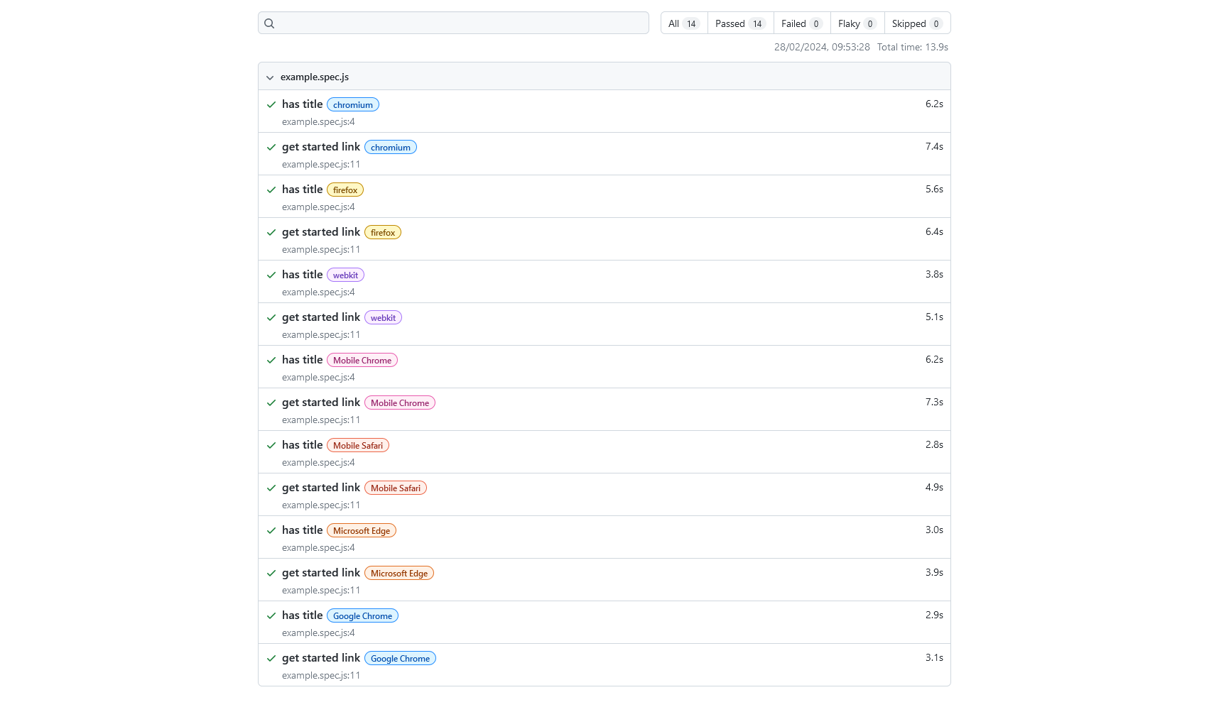The height and width of the screenshot is (712, 1209).
Task: Open has title Mobile Chrome test
Action: pyautogui.click(x=302, y=360)
